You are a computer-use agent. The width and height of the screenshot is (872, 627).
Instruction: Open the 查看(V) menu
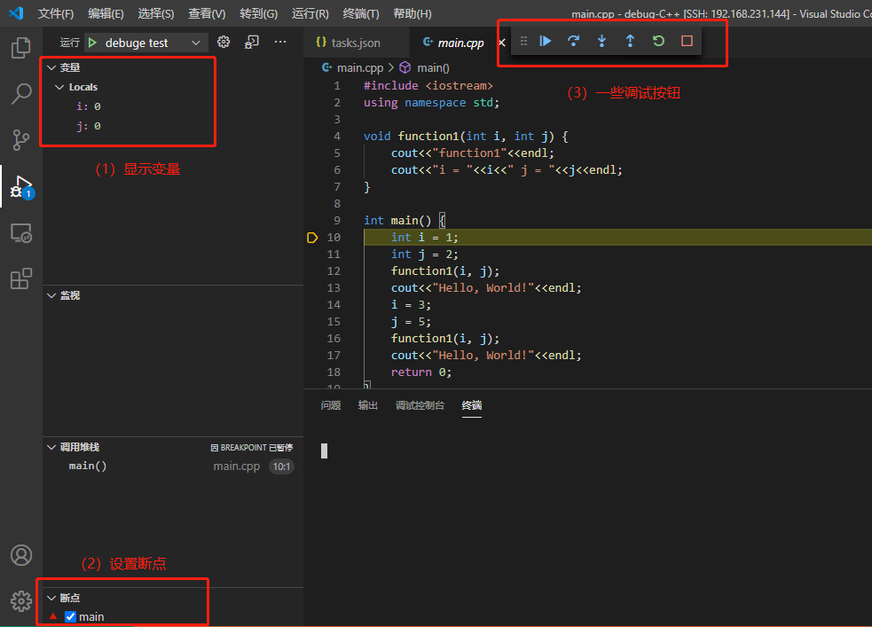[x=207, y=13]
